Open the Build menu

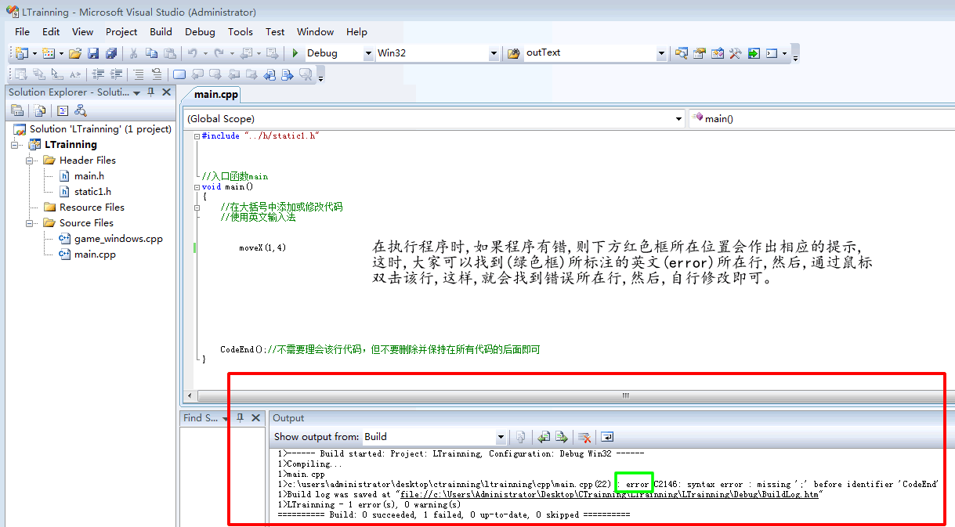pyautogui.click(x=161, y=32)
